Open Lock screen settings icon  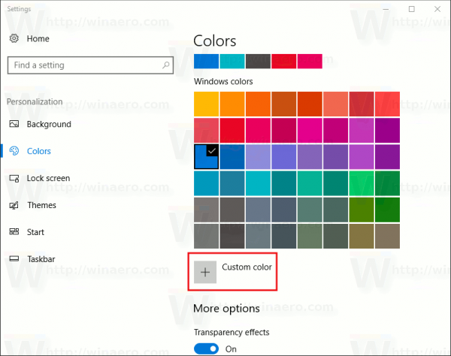pos(14,178)
